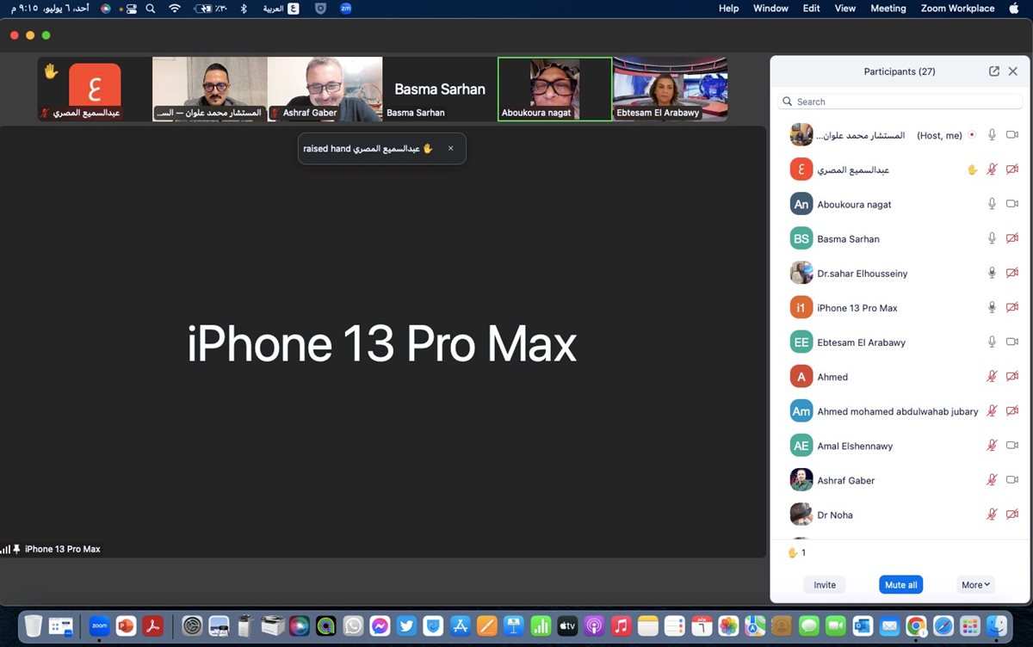This screenshot has height=647, width=1033.
Task: Click Dr Noha's muted microphone icon
Action: tap(992, 514)
